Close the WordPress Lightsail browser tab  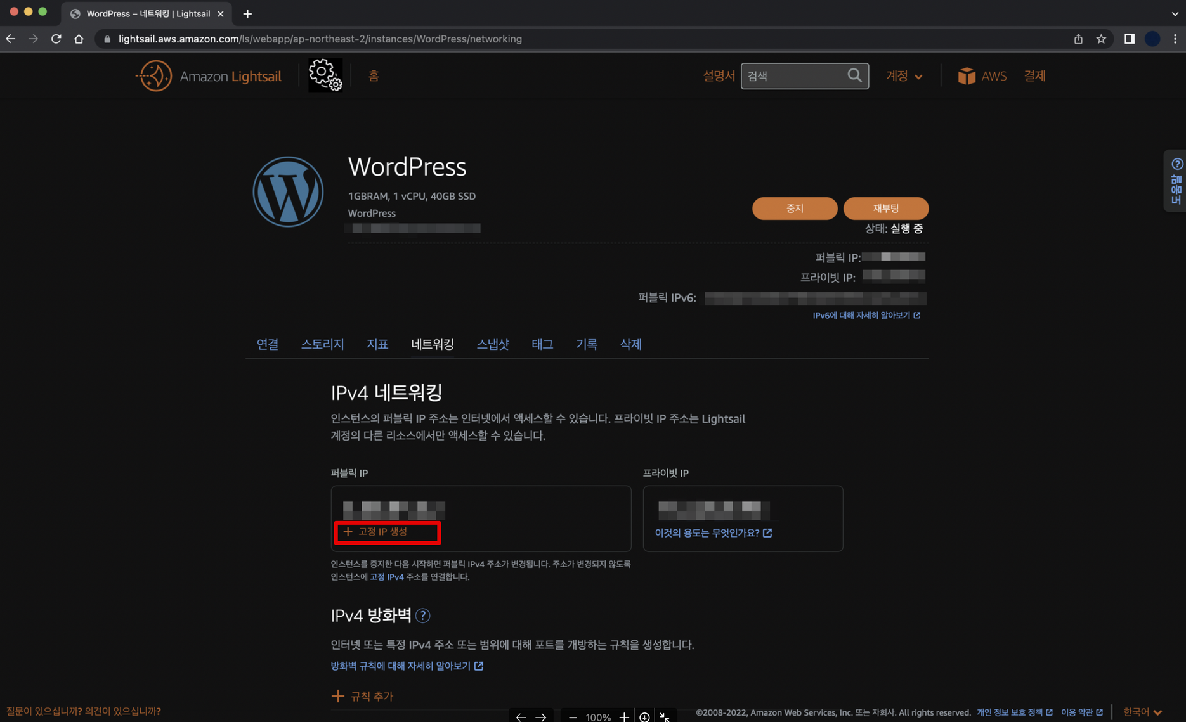[221, 13]
